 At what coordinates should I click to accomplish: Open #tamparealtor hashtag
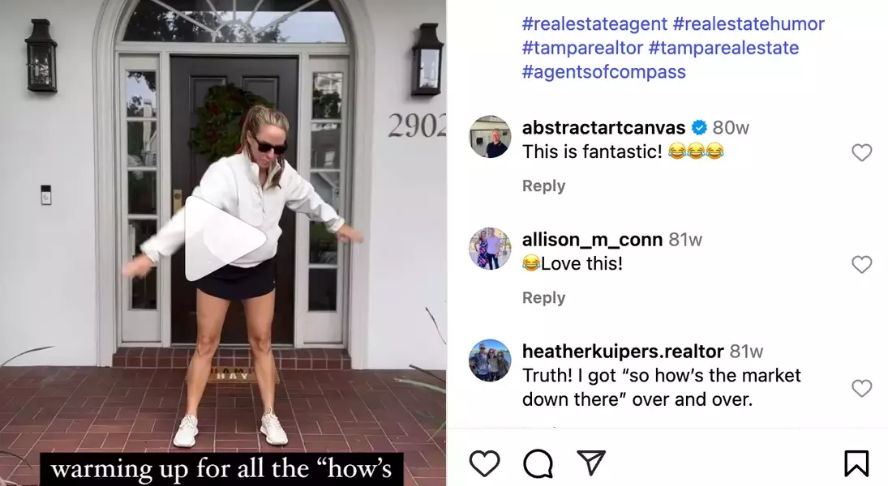(582, 48)
